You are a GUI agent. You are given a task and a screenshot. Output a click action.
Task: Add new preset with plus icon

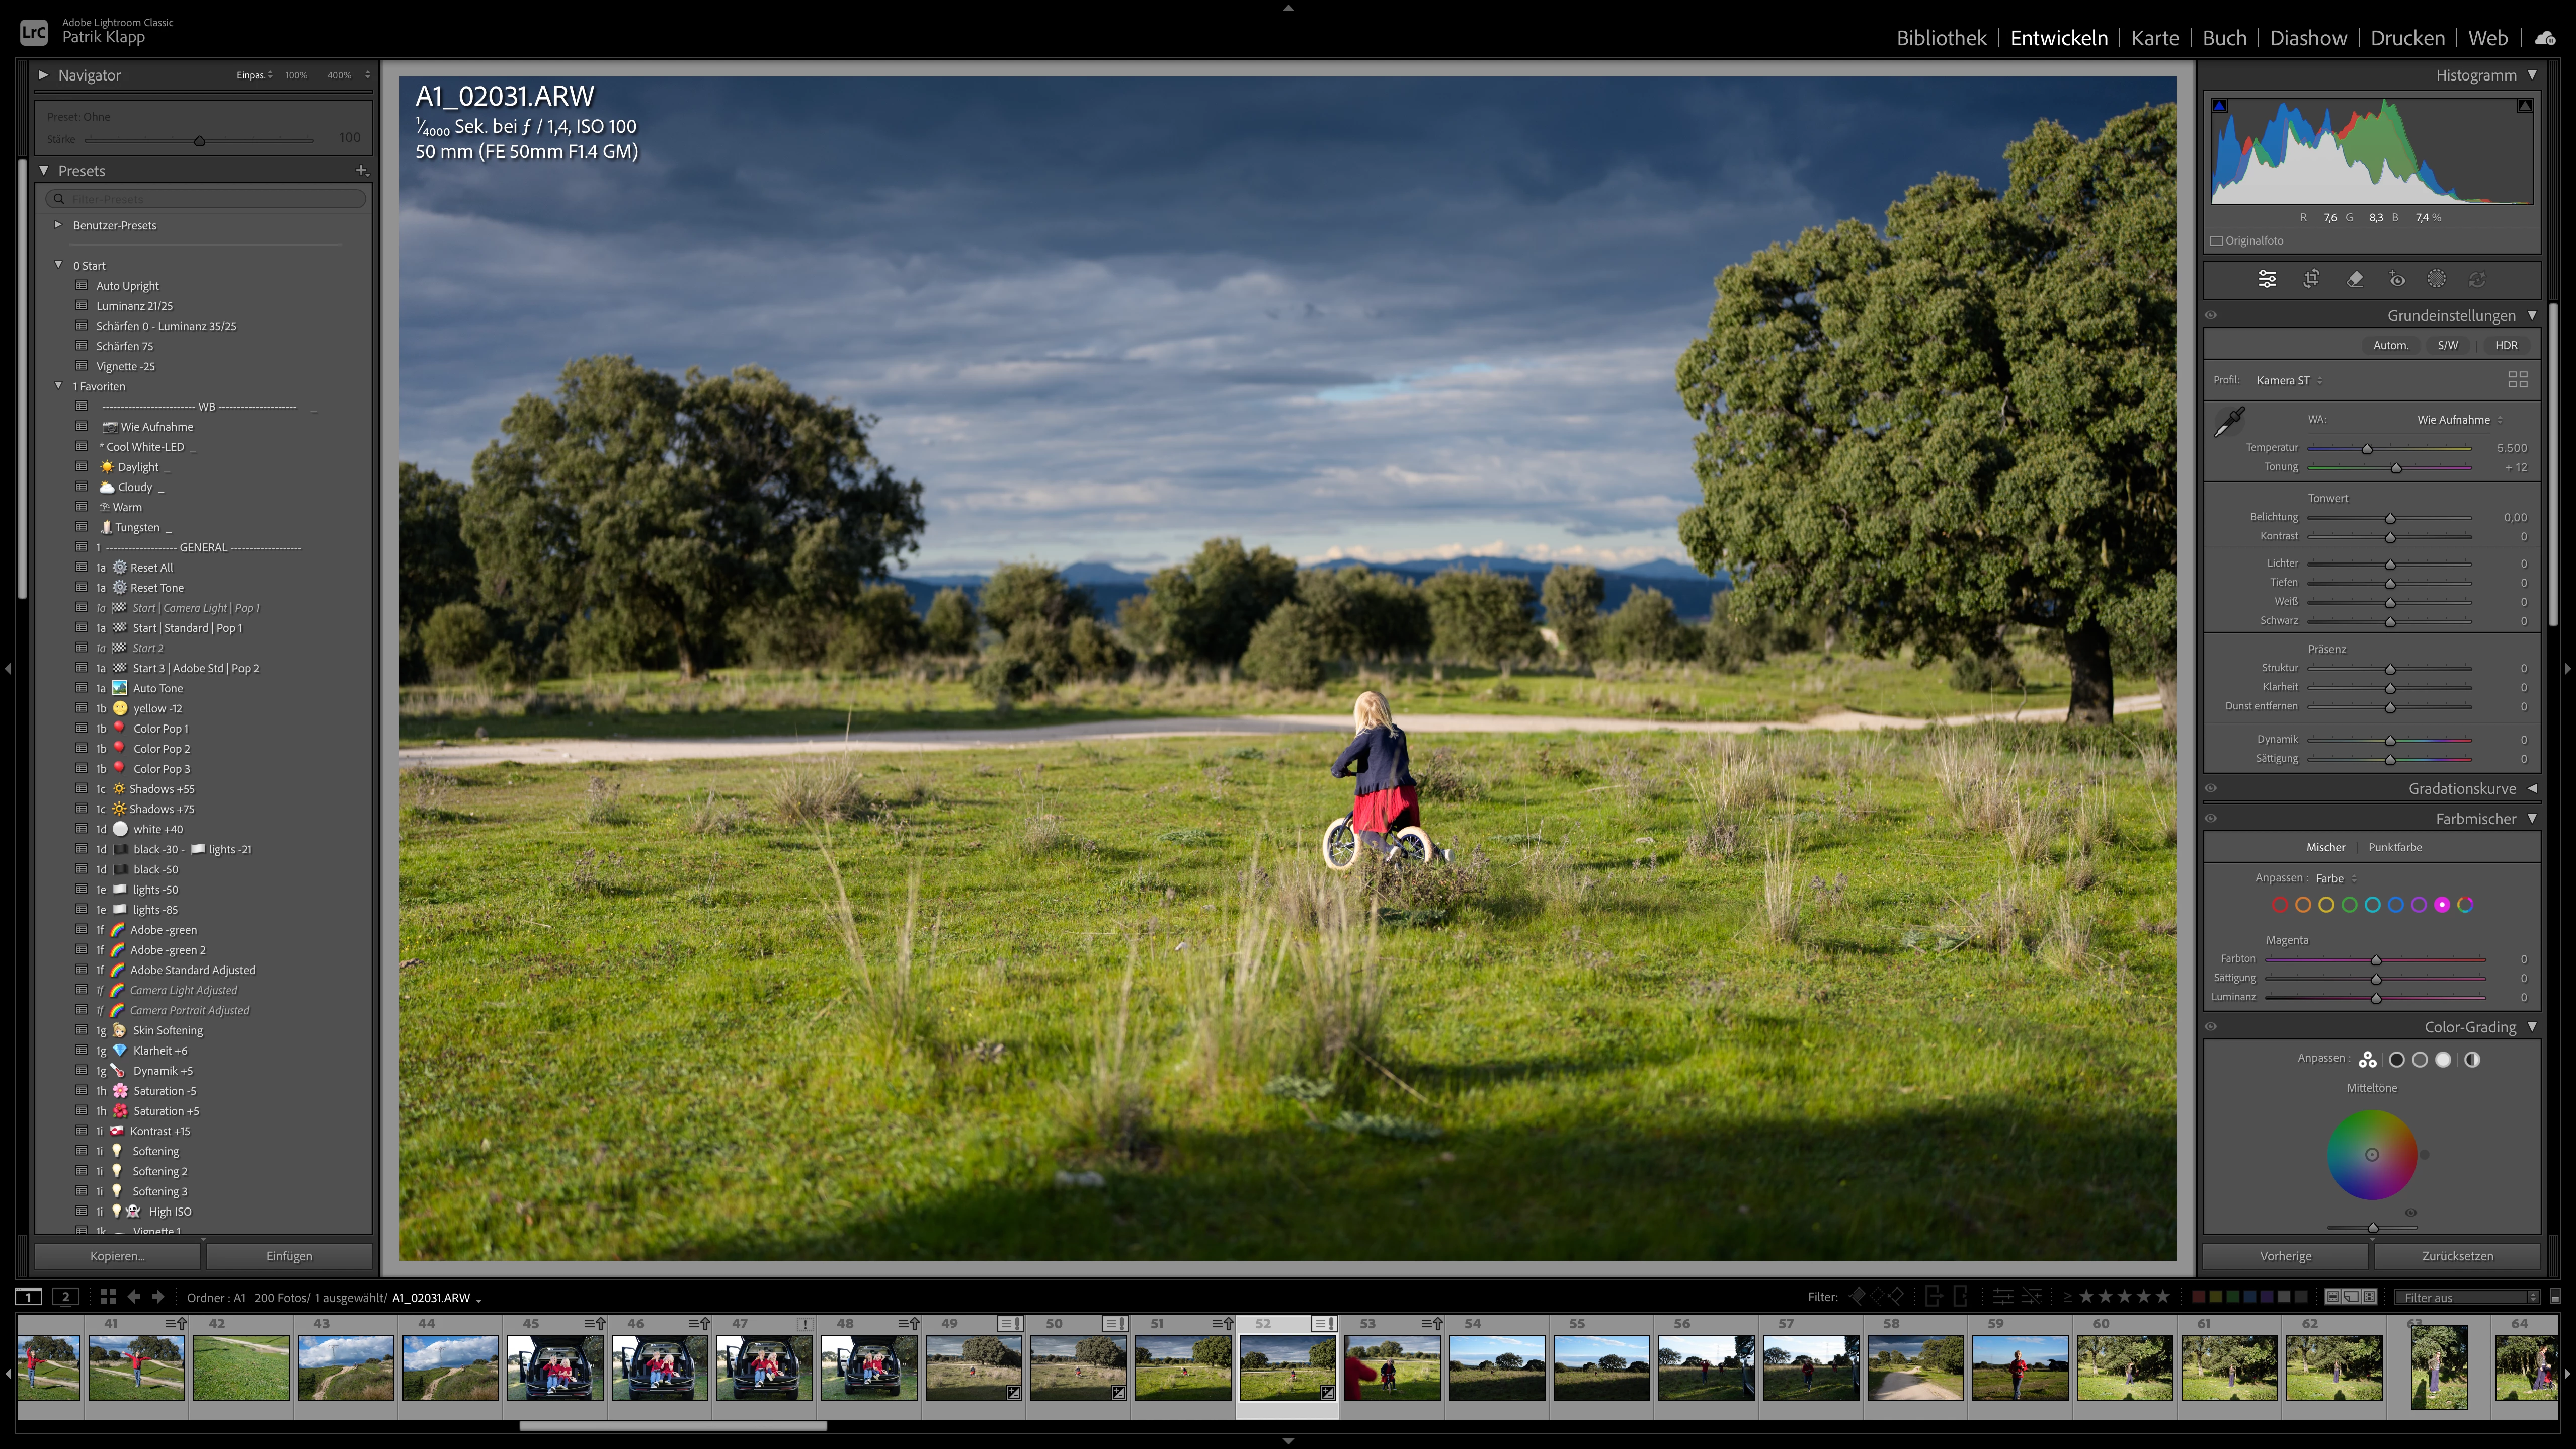(x=362, y=171)
